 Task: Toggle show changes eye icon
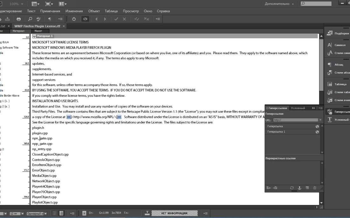(85, 19)
